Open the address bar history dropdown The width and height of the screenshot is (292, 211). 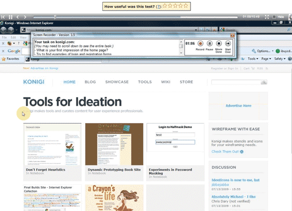196,30
